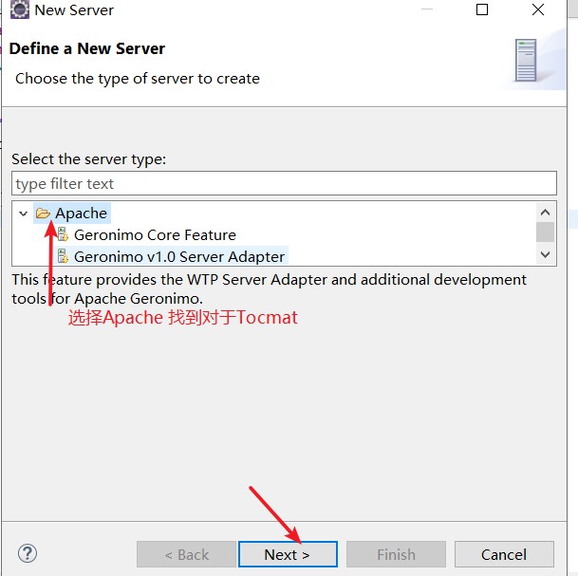Click the Geronimo Core Feature server icon
The width and height of the screenshot is (578, 576).
click(63, 234)
